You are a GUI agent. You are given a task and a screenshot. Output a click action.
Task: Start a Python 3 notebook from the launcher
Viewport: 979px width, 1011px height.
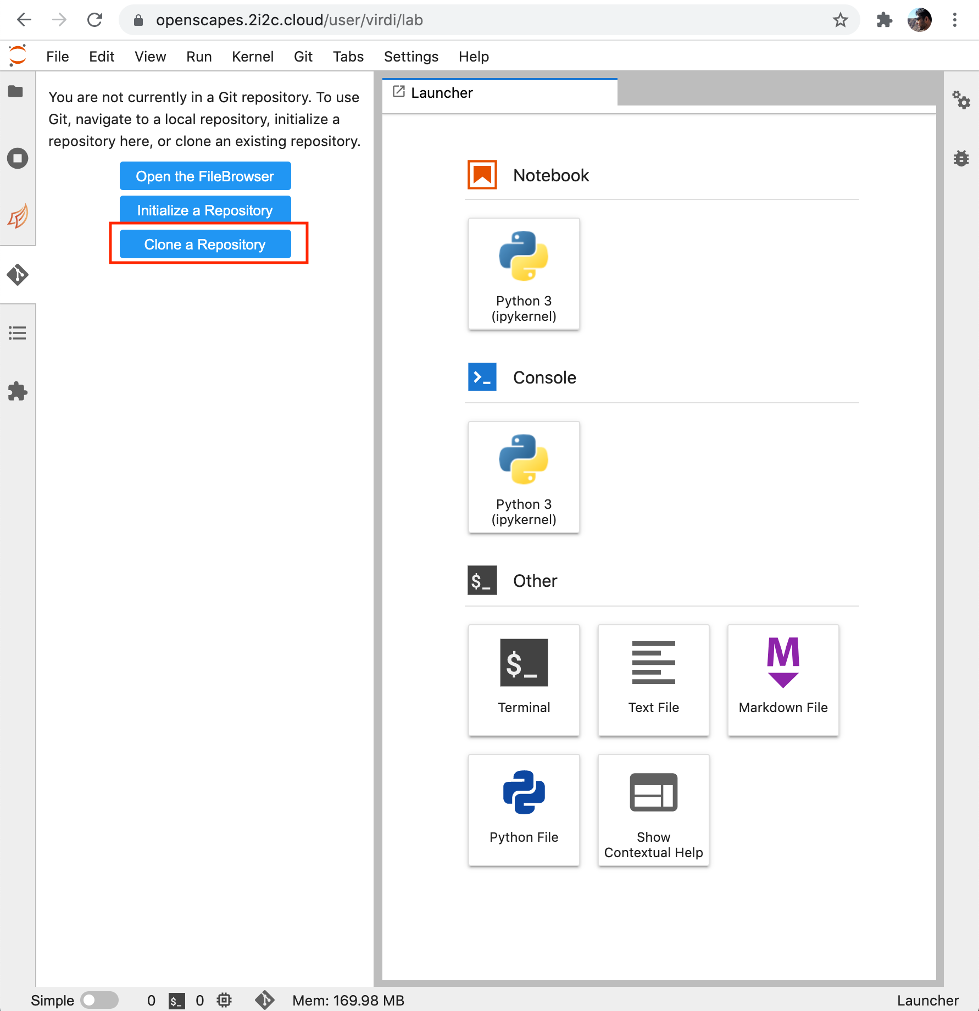coord(524,274)
